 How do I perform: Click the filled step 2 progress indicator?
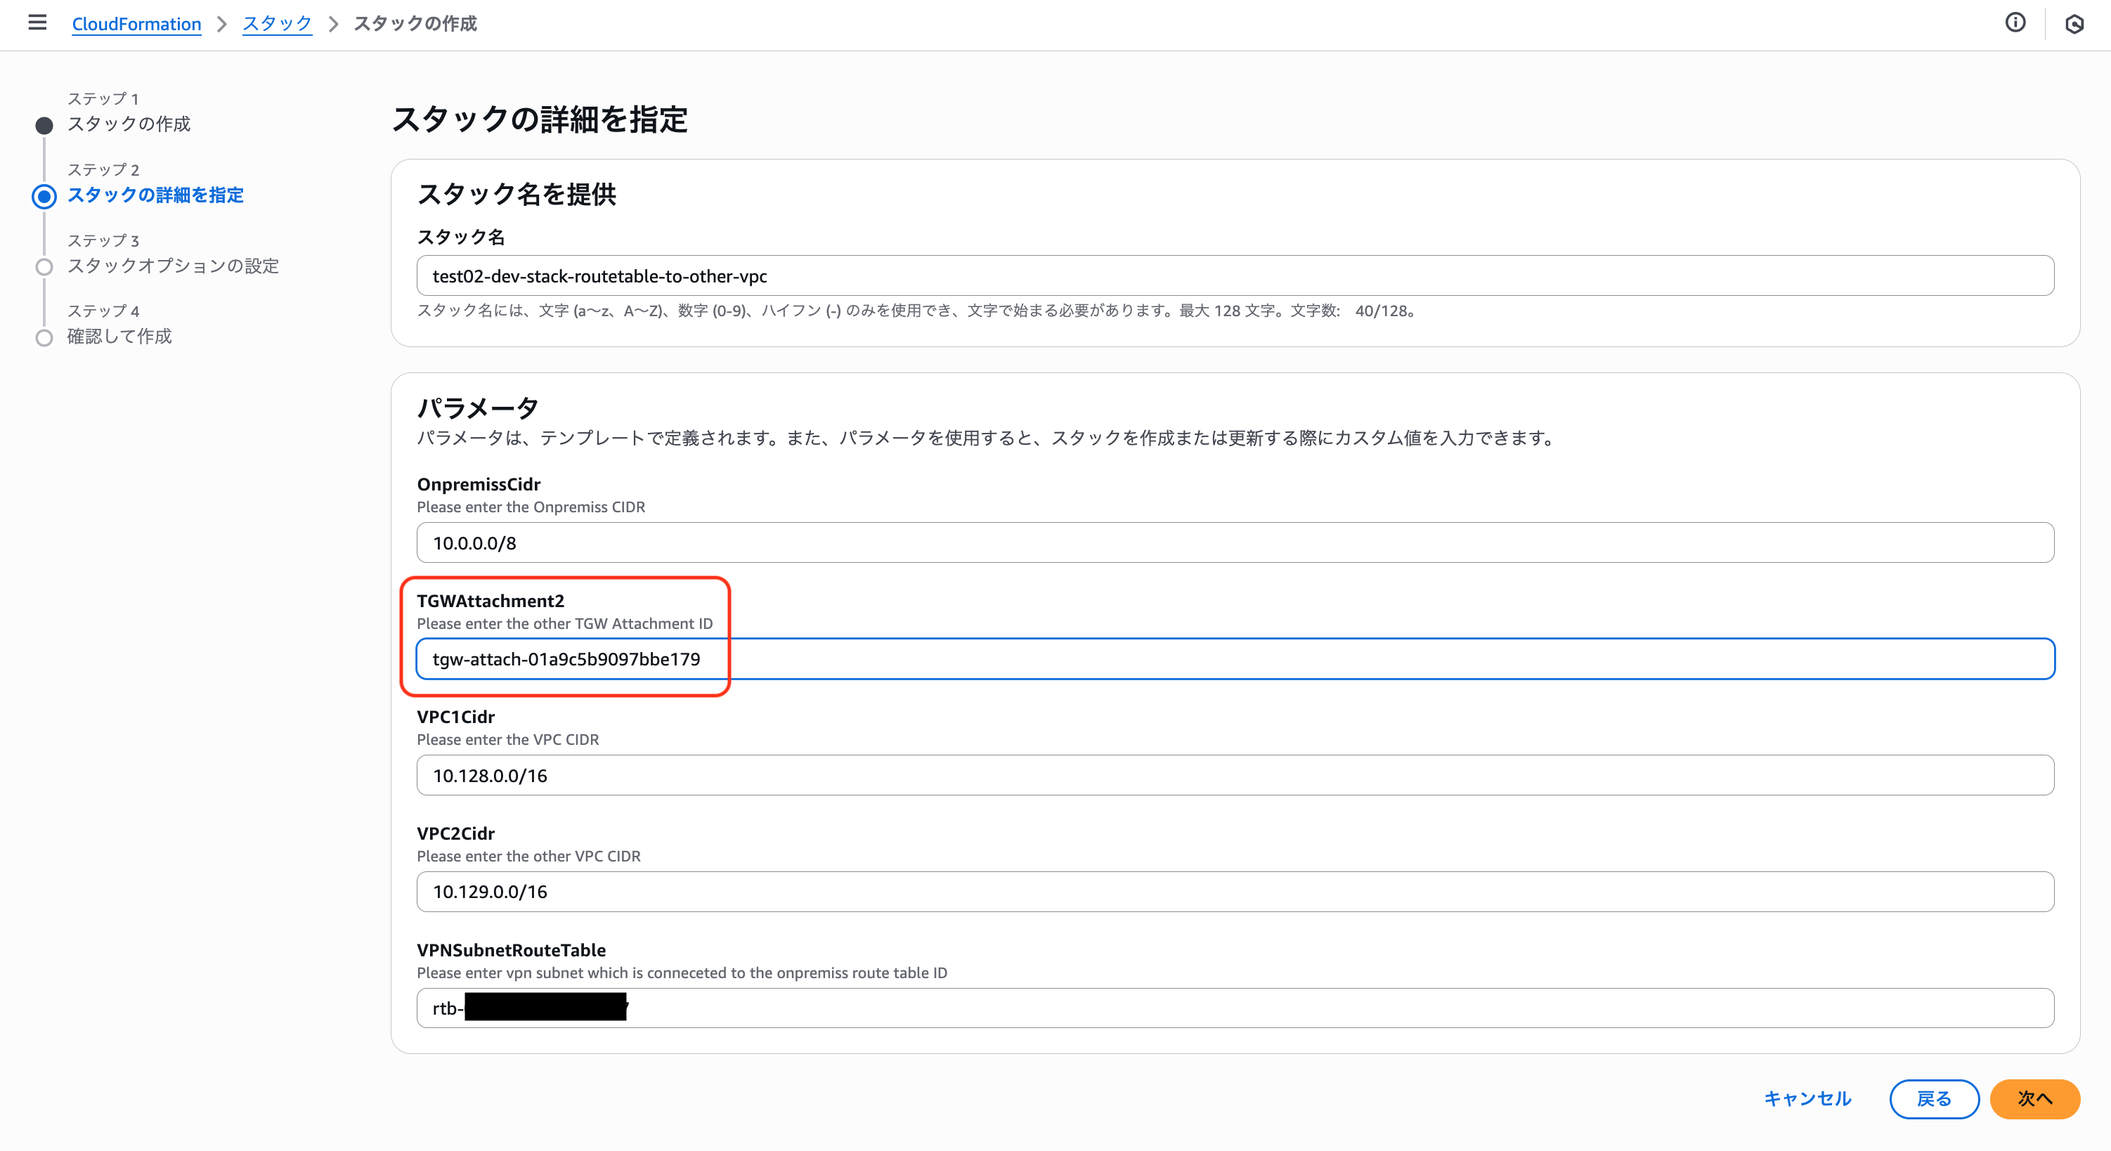[x=44, y=197]
